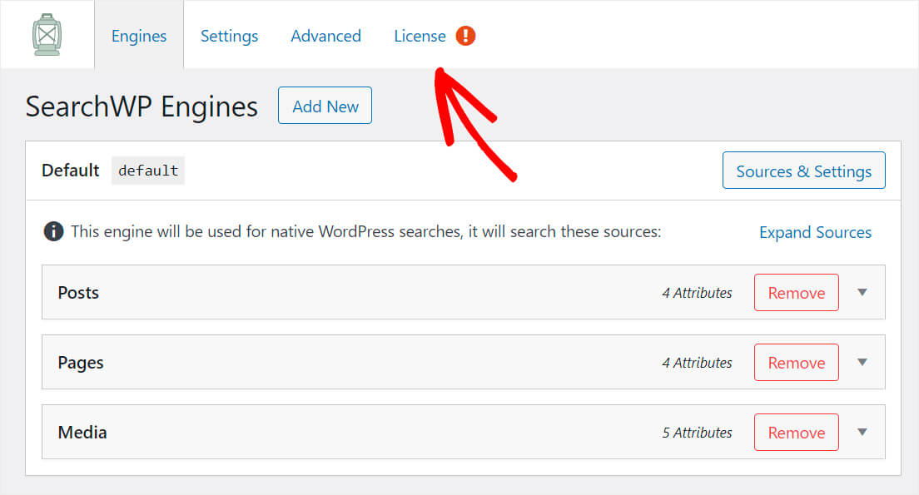
Task: Click the SearchWP lantern logo
Action: [x=47, y=35]
